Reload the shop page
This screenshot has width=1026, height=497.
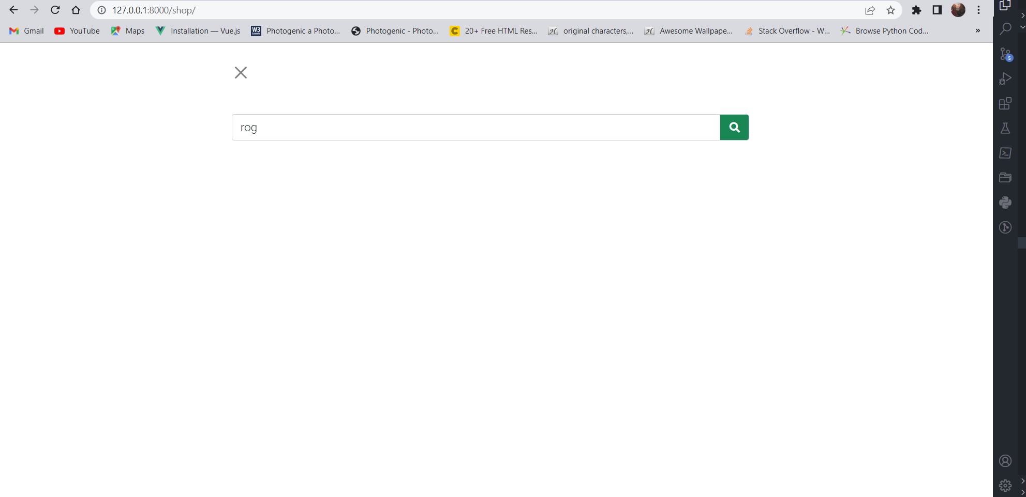(55, 10)
